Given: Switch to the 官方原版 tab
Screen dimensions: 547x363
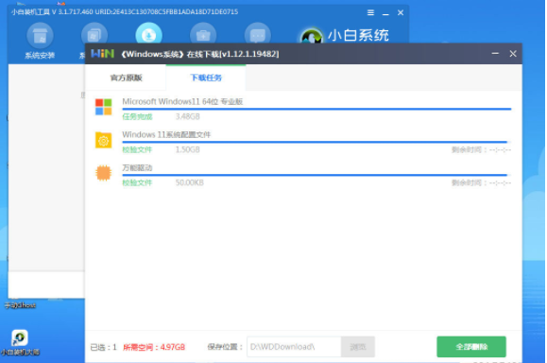Looking at the screenshot, I should 126,78.
